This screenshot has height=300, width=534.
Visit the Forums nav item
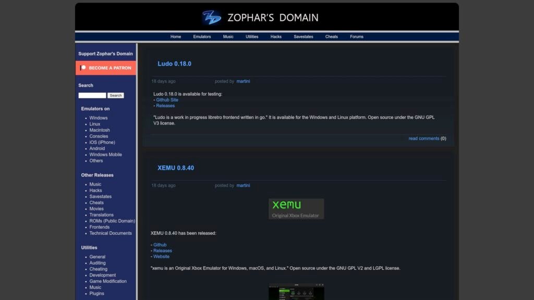[x=357, y=37]
